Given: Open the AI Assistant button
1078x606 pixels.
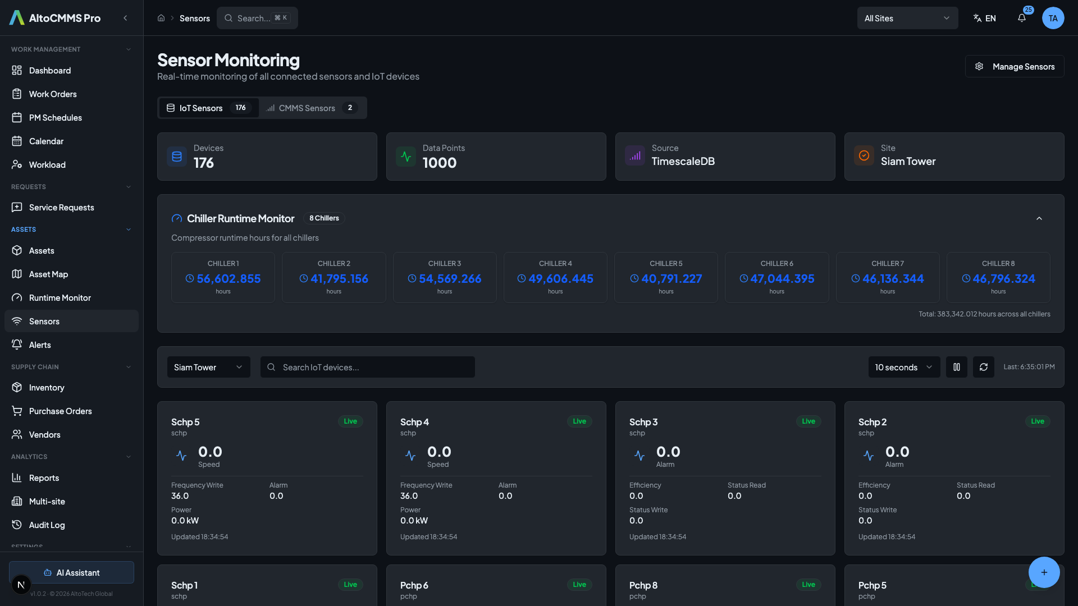Looking at the screenshot, I should click(71, 572).
